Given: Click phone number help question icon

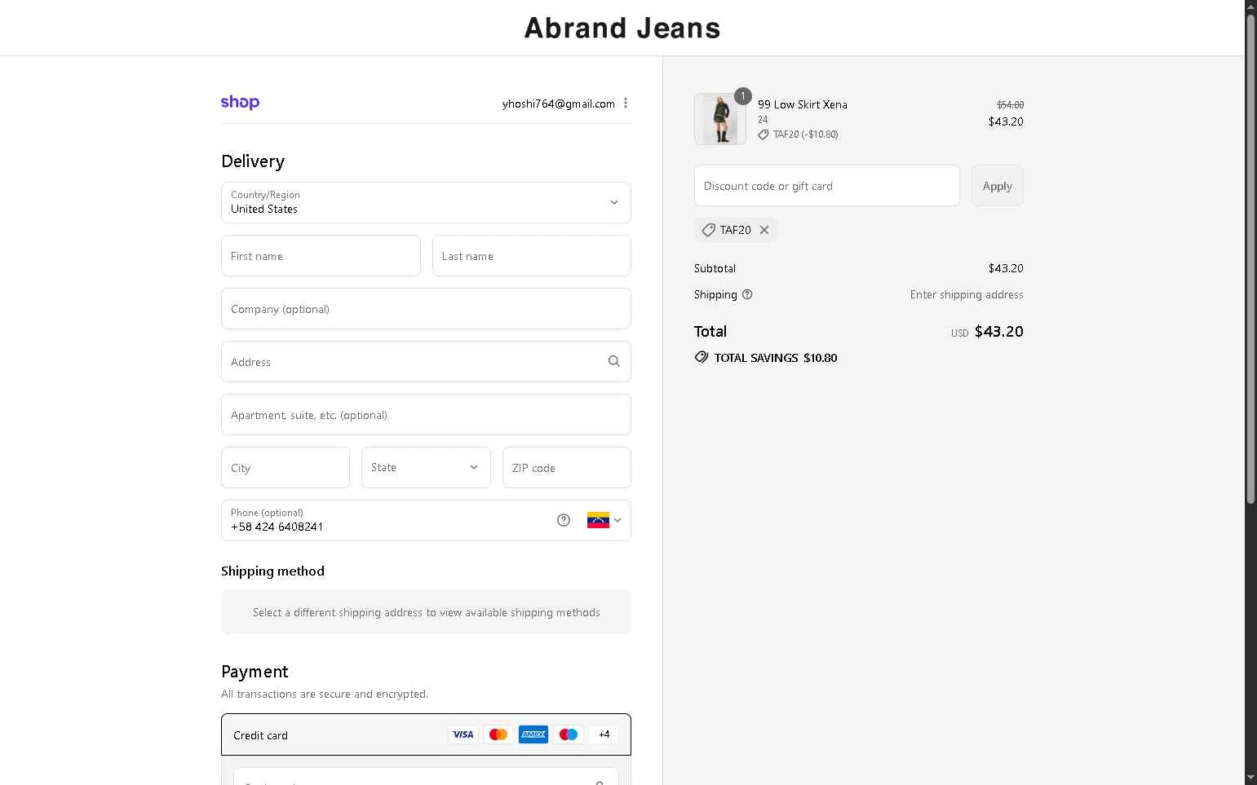Looking at the screenshot, I should point(564,520).
